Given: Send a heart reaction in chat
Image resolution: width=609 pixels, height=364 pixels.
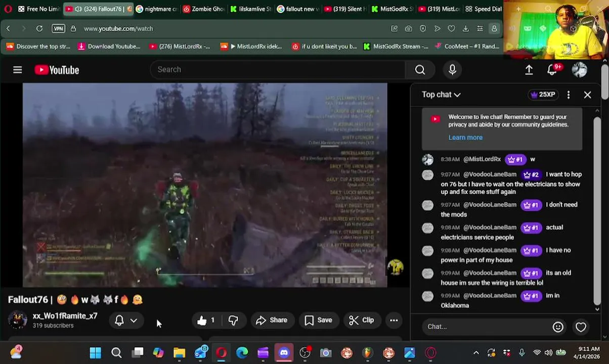Looking at the screenshot, I should (581, 327).
